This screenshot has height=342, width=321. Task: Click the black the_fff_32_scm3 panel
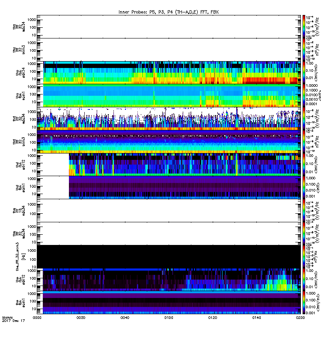pos(169,256)
